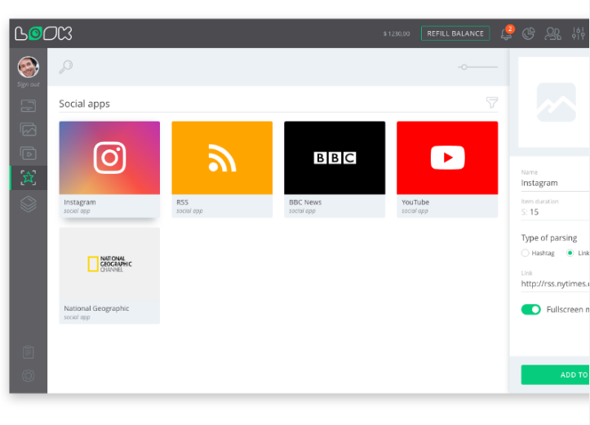Open the screens section in sidebar
This screenshot has height=425, width=590.
click(x=29, y=106)
